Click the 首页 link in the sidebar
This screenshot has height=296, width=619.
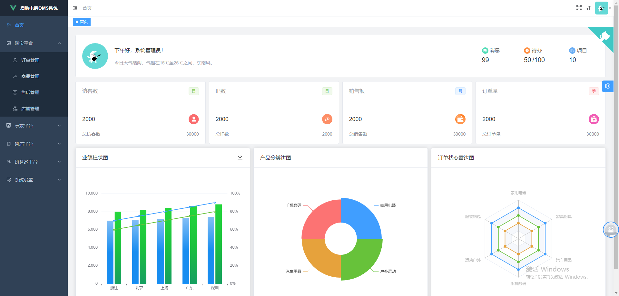[19, 25]
